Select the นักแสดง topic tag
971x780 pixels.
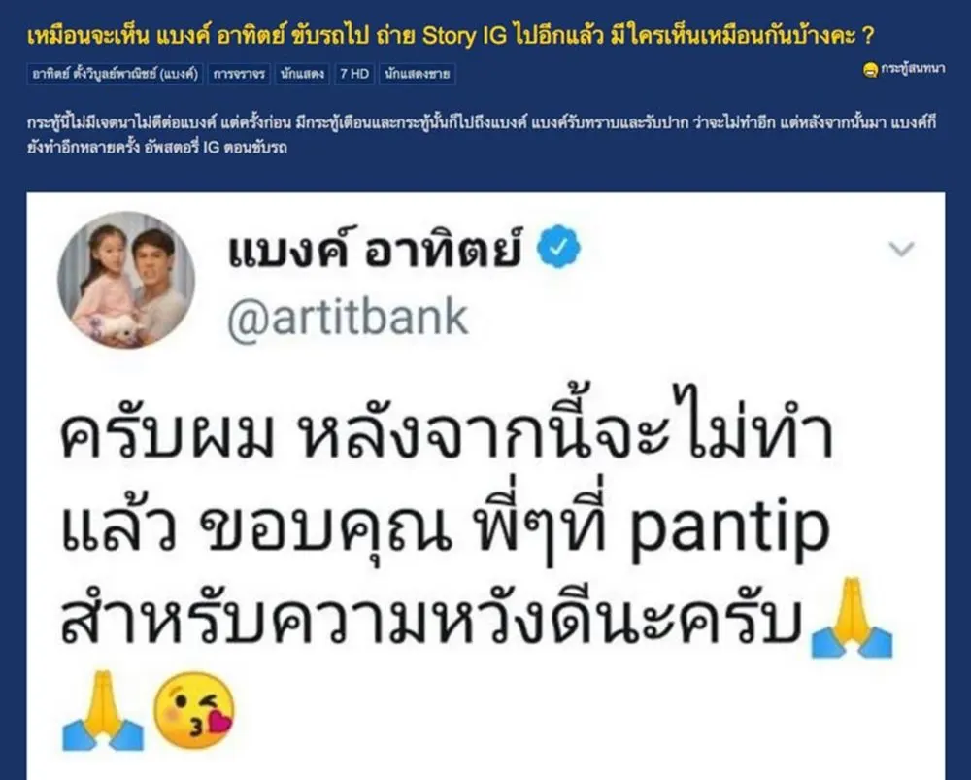302,74
